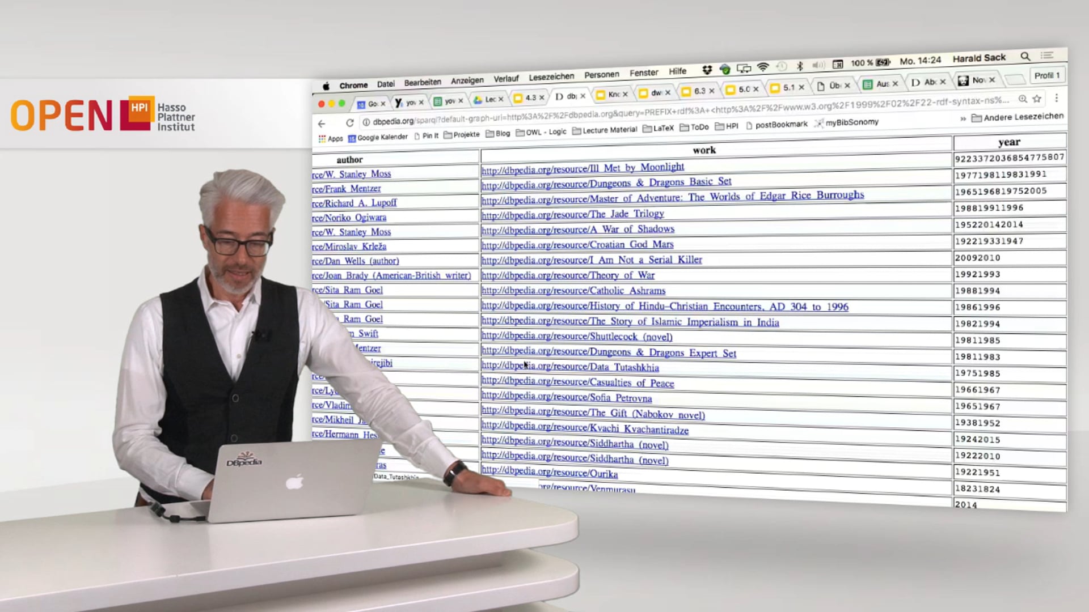Viewport: 1089px width, 612px height.
Task: Open Notification Center via the lines icon
Action: pyautogui.click(x=1047, y=56)
